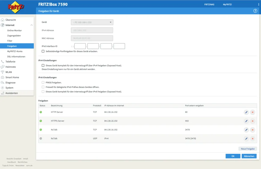Open the Gerät device dropdown

tap(92, 22)
